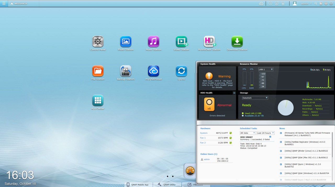Open the main menu hamburger icon

tap(4, 3)
